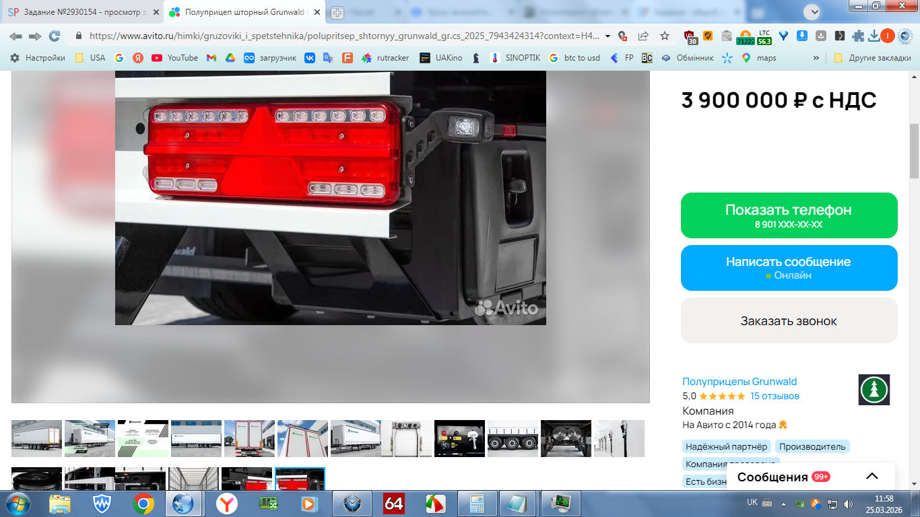The width and height of the screenshot is (920, 517).
Task: Click the main tail light photo
Action: pos(330,198)
